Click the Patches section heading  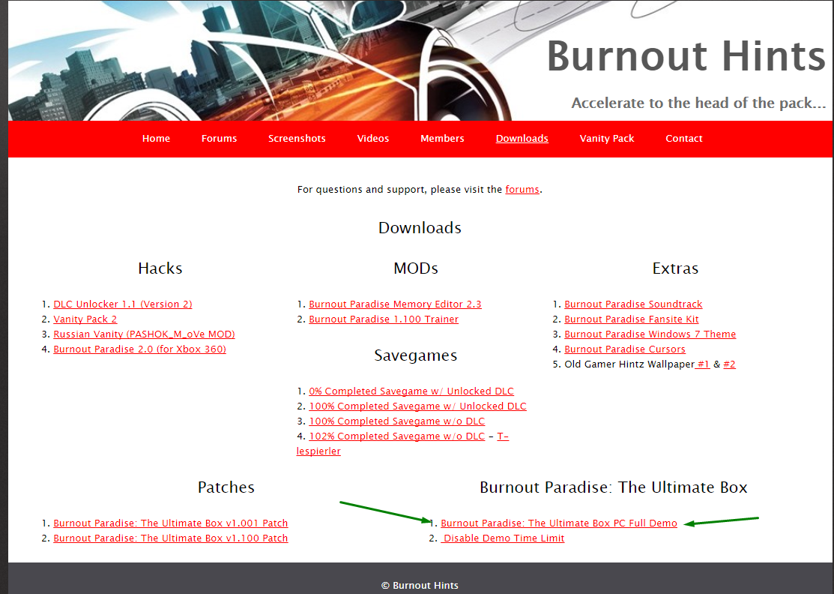coord(226,487)
